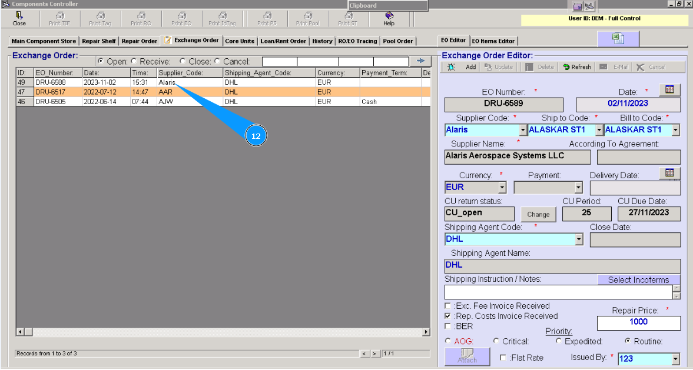
Task: Click the E-Mail envelope icon
Action: (x=604, y=67)
